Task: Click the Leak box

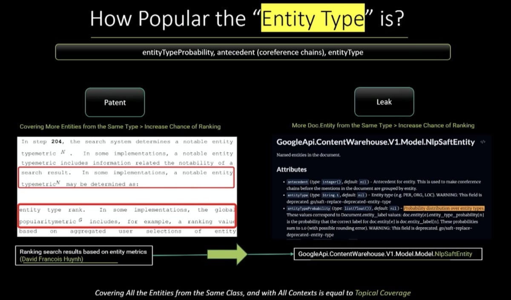Action: (x=384, y=102)
